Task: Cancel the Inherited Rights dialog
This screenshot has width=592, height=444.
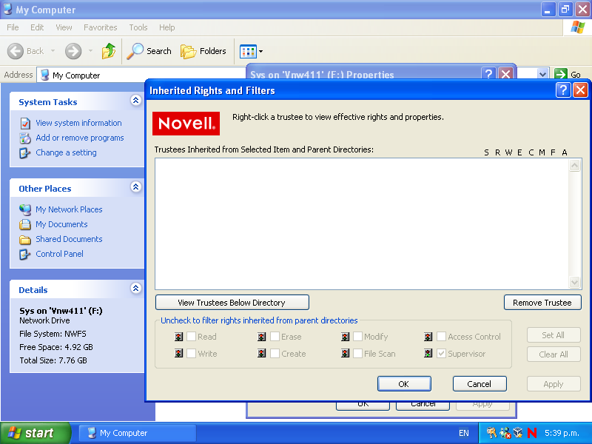Action: [480, 384]
